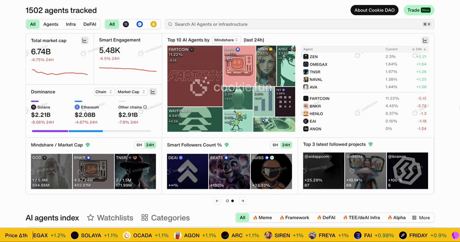
Task: Focus Search AI Agents or infrastructure field
Action: point(299,24)
